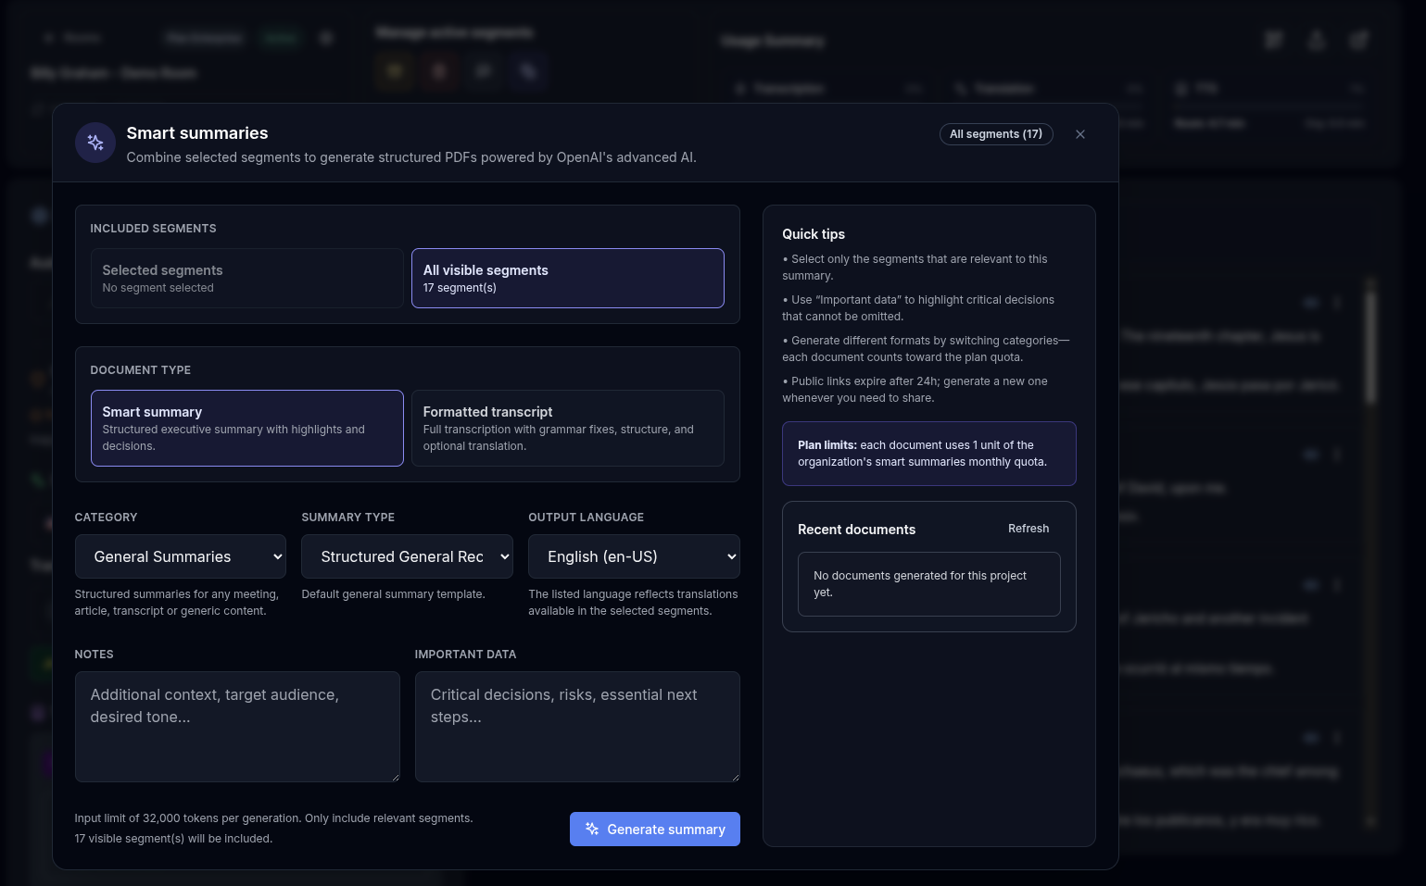Grab the Notes field resize handle
Viewport: 1426px width, 886px height.
point(395,777)
